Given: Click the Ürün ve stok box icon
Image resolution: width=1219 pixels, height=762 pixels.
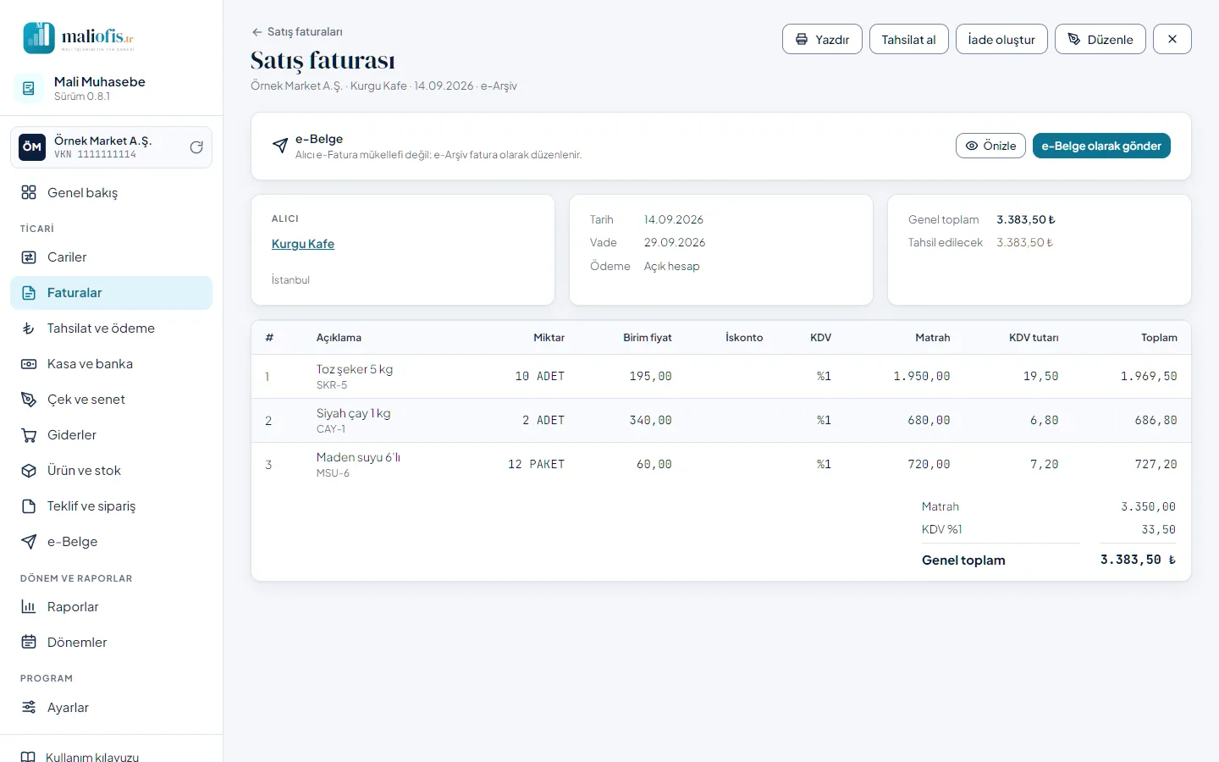Looking at the screenshot, I should [x=29, y=471].
